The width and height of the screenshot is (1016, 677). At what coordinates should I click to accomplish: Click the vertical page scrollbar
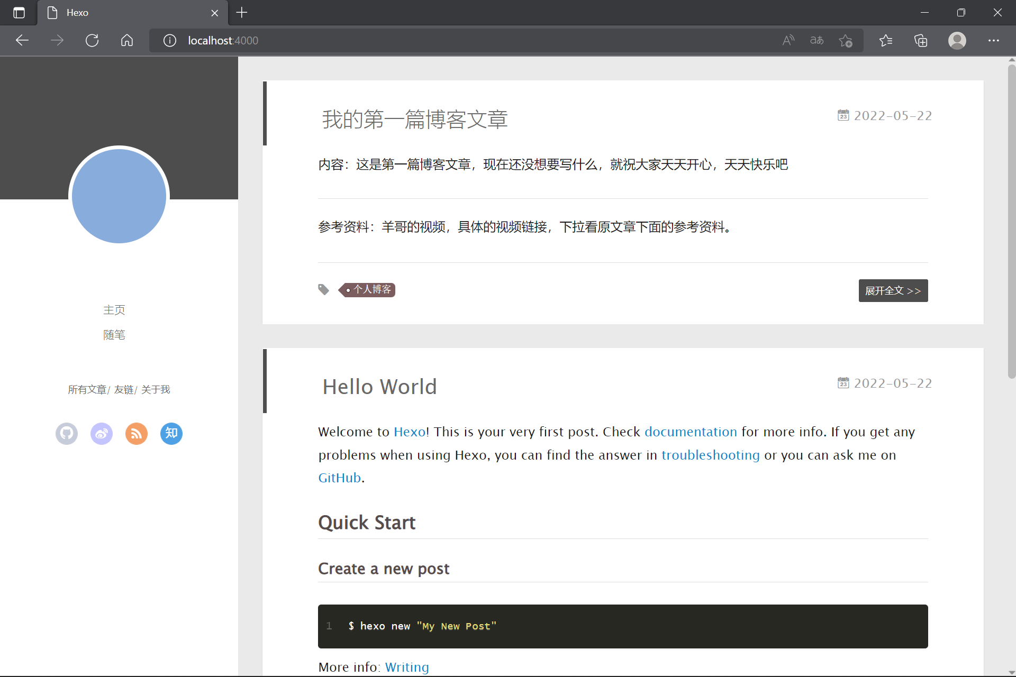tap(1011, 222)
